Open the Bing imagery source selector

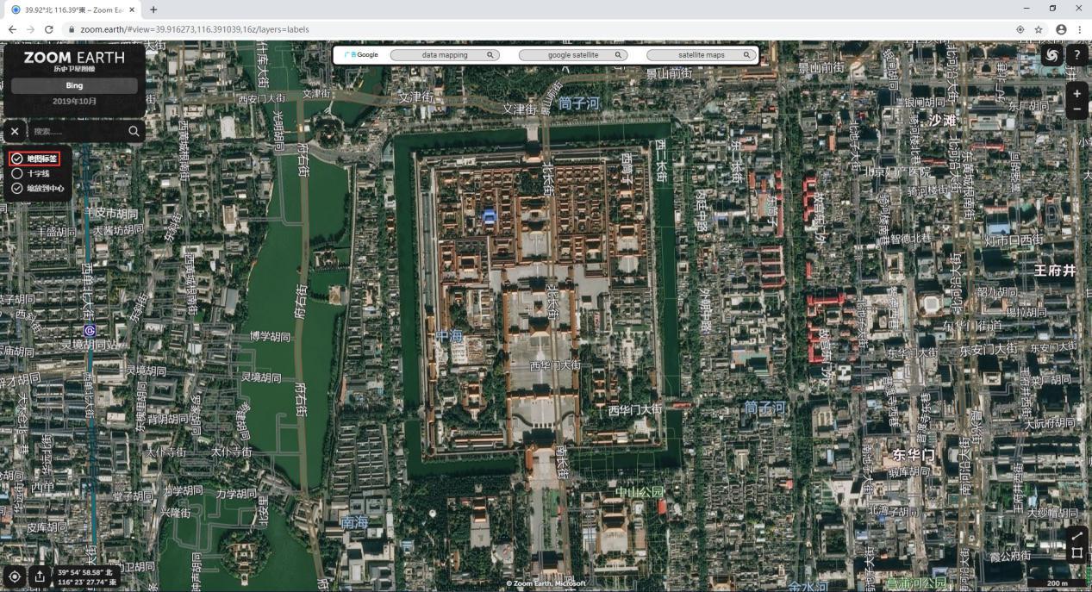tap(74, 85)
